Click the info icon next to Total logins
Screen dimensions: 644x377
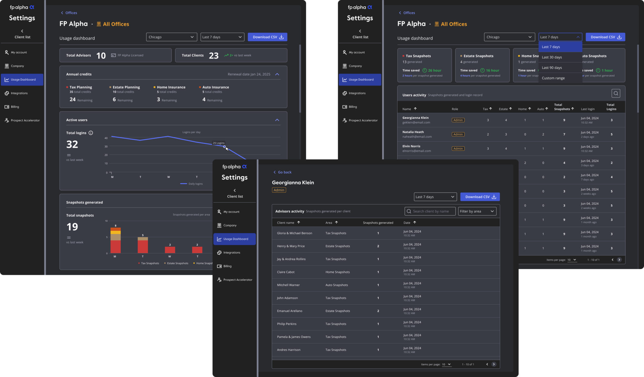91,133
